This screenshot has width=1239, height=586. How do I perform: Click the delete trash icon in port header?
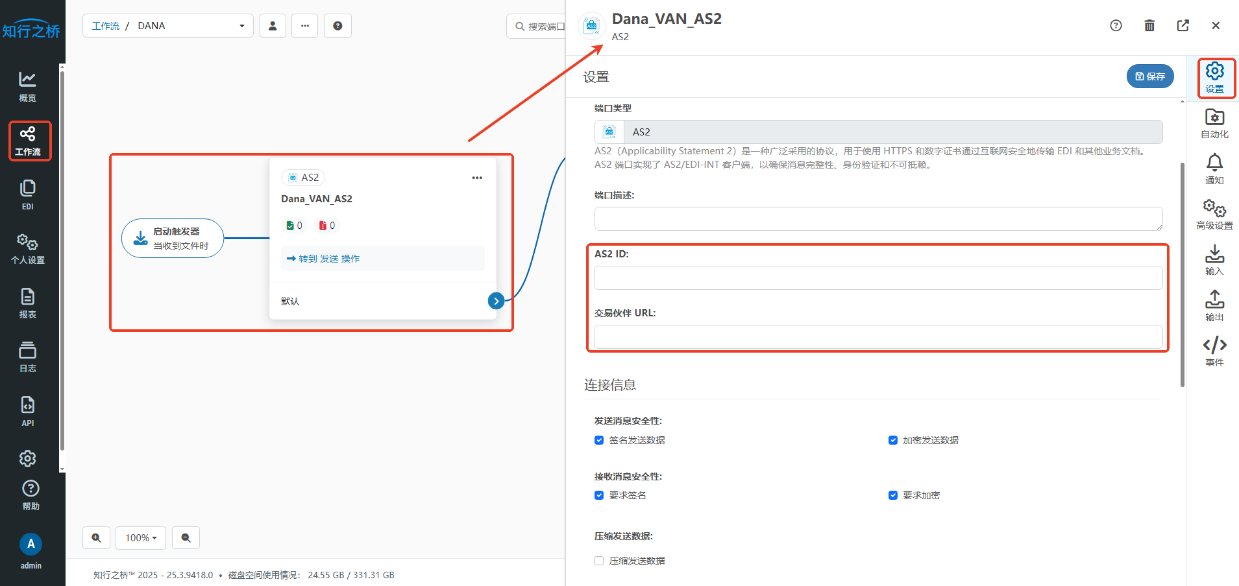[x=1149, y=25]
